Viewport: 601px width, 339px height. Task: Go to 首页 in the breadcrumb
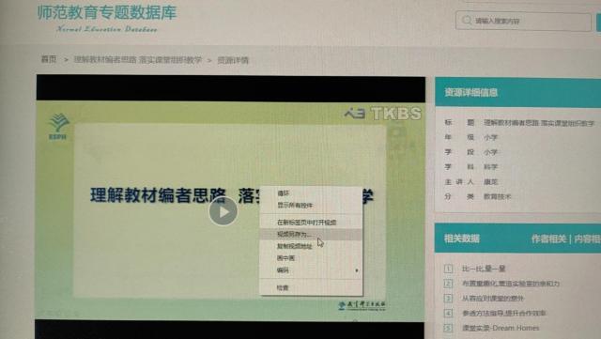(49, 59)
